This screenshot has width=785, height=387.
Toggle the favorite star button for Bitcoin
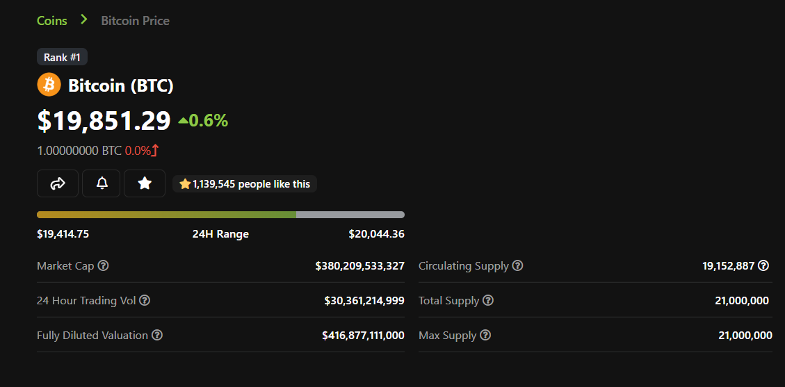pyautogui.click(x=145, y=183)
